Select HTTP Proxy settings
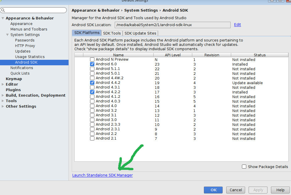291x195 pixels. (x=25, y=46)
